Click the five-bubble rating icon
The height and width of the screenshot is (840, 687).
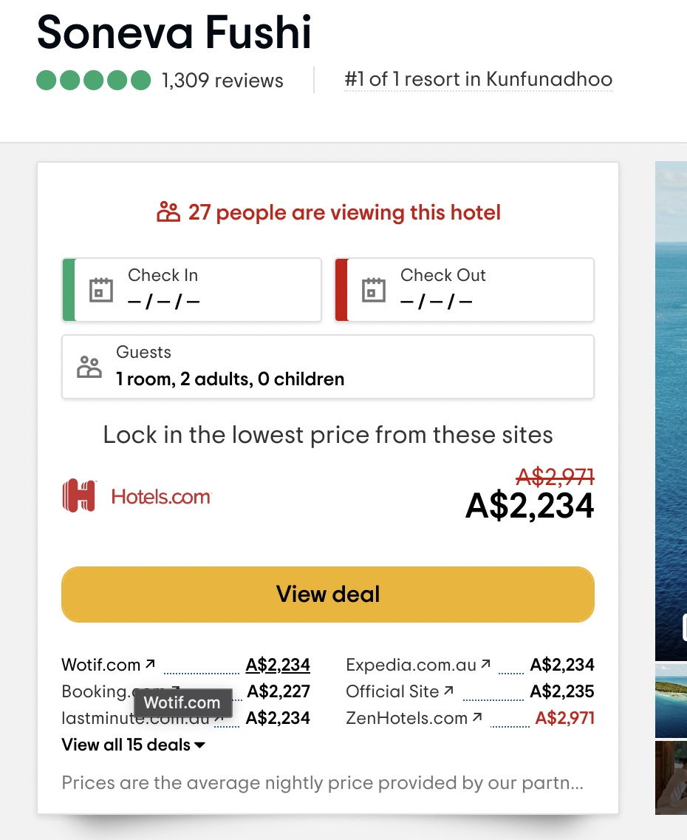94,81
